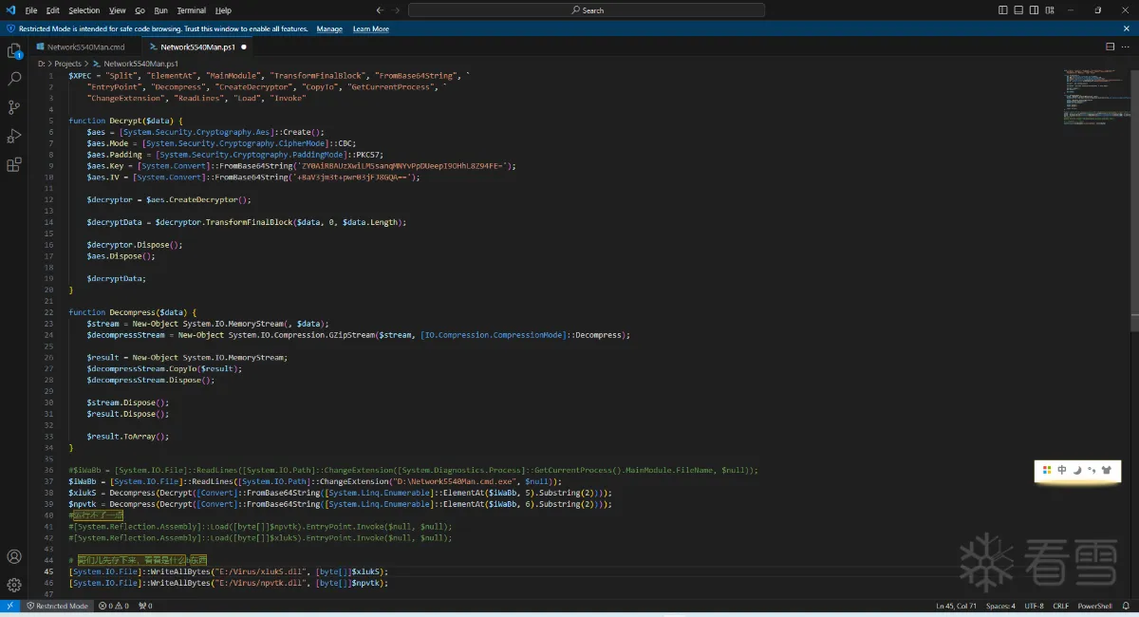Open editor More Actions ellipsis

(x=1127, y=46)
